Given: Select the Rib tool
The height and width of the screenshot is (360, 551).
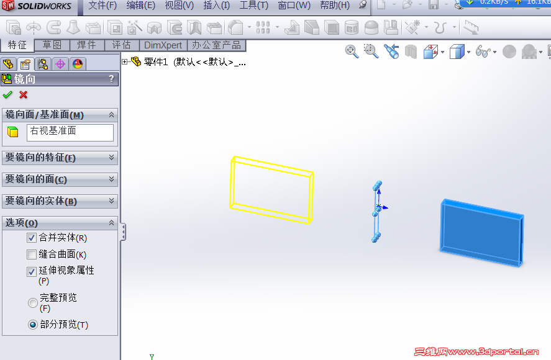Looking at the screenshot, I should pyautogui.click(x=292, y=27).
